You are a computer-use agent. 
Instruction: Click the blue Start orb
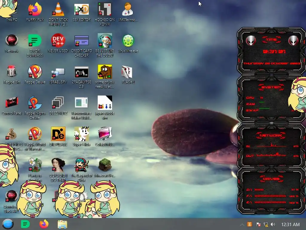(x=8, y=224)
